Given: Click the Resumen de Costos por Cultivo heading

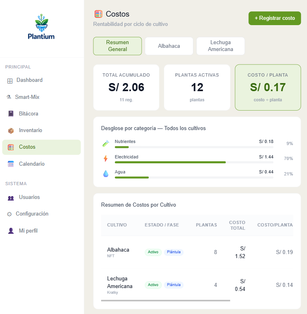Looking at the screenshot, I should click(138, 205).
